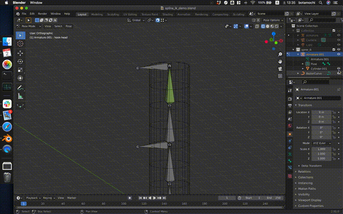This screenshot has height=214, width=343.
Task: Pick the Measure tool
Action: 20,96
